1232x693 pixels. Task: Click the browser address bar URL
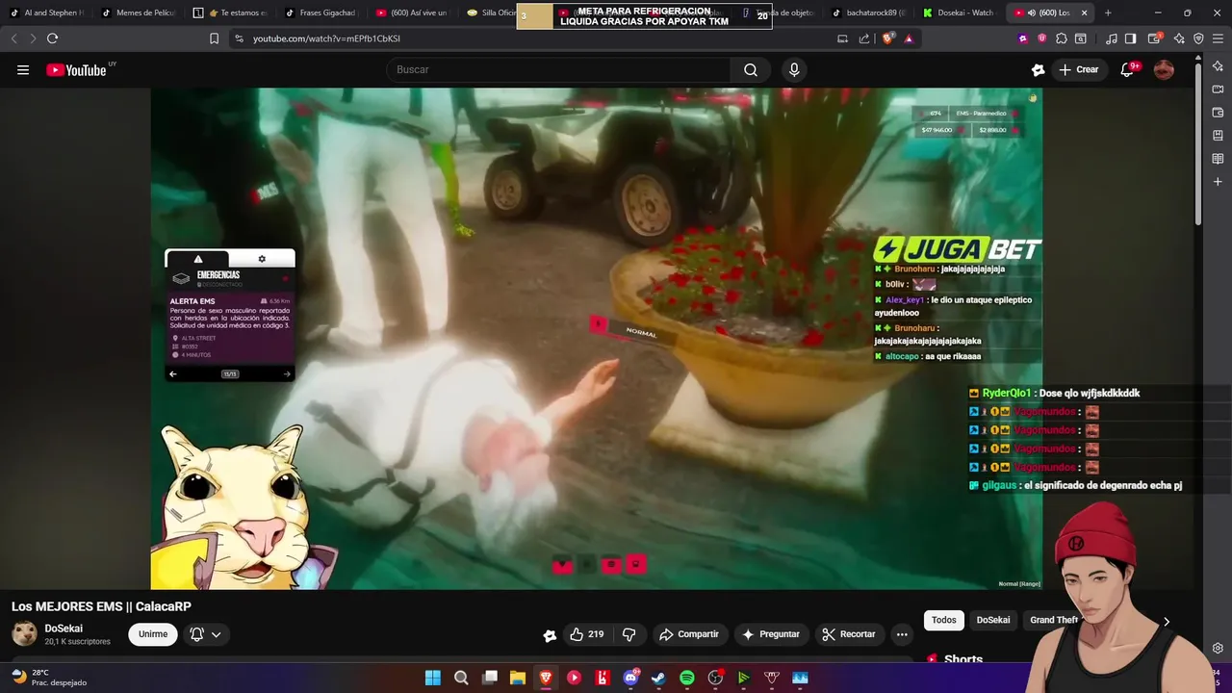(326, 38)
